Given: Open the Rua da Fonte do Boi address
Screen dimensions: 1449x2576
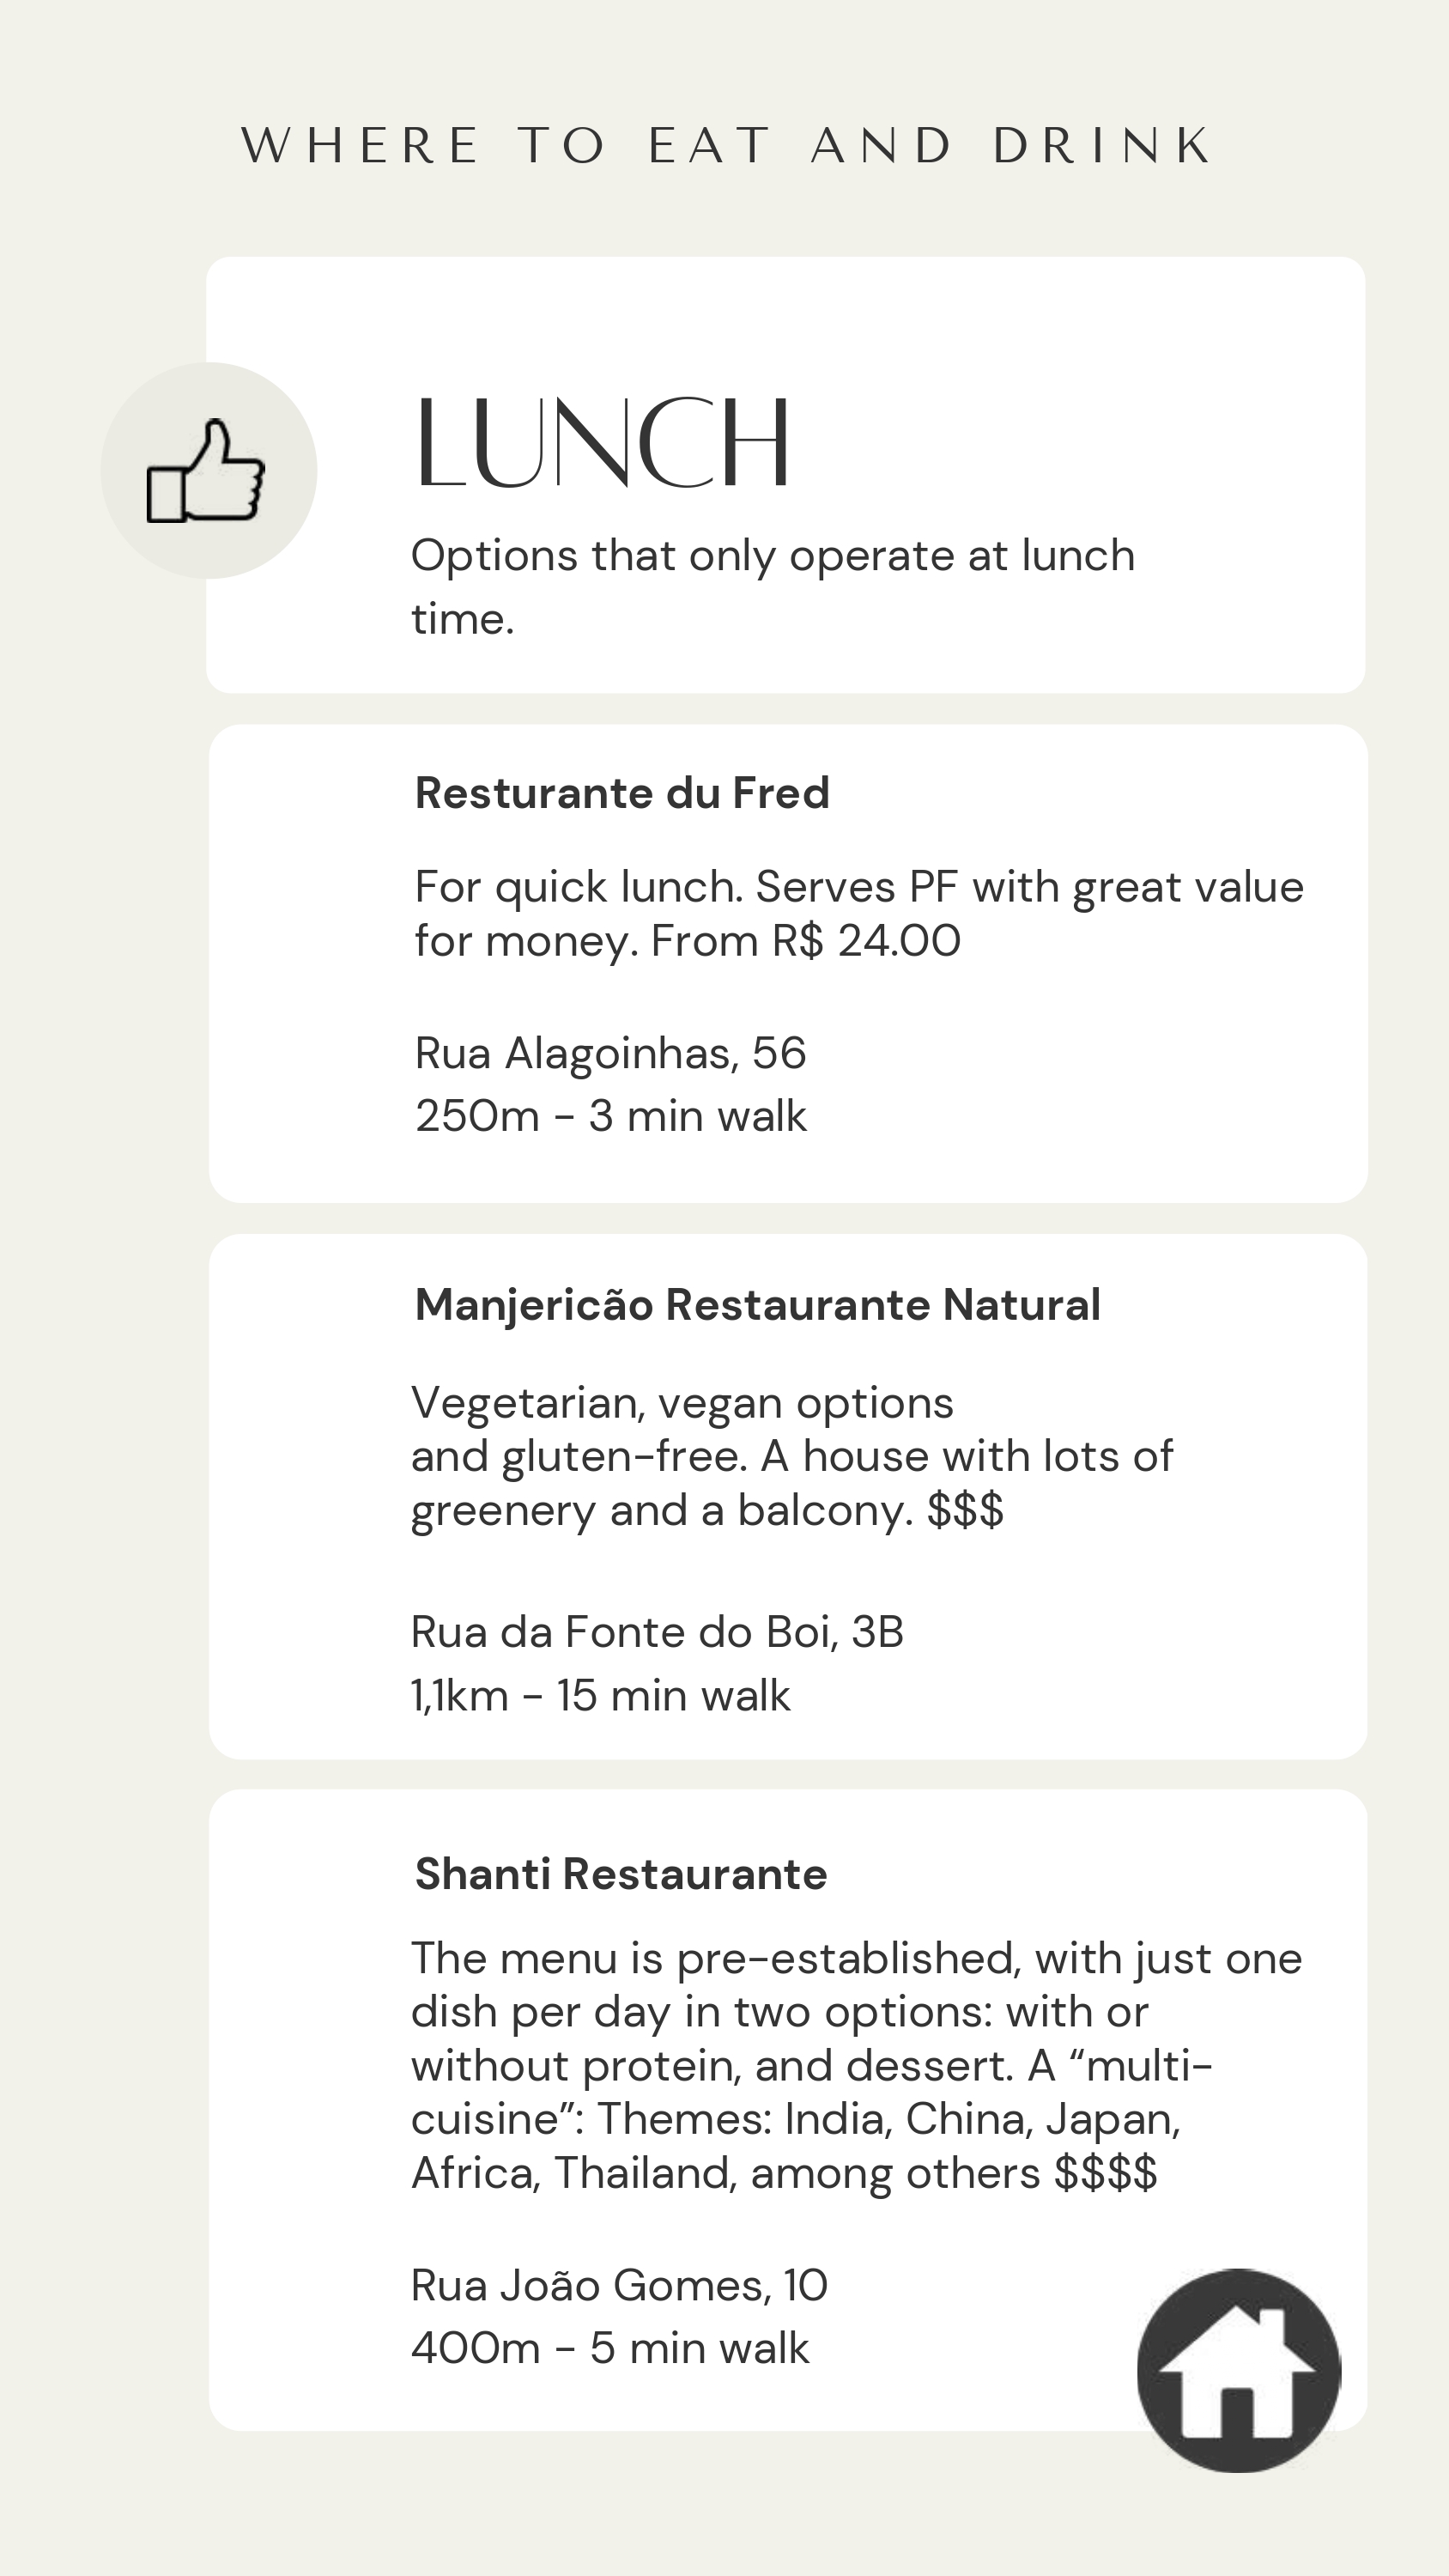Looking at the screenshot, I should tap(657, 1632).
